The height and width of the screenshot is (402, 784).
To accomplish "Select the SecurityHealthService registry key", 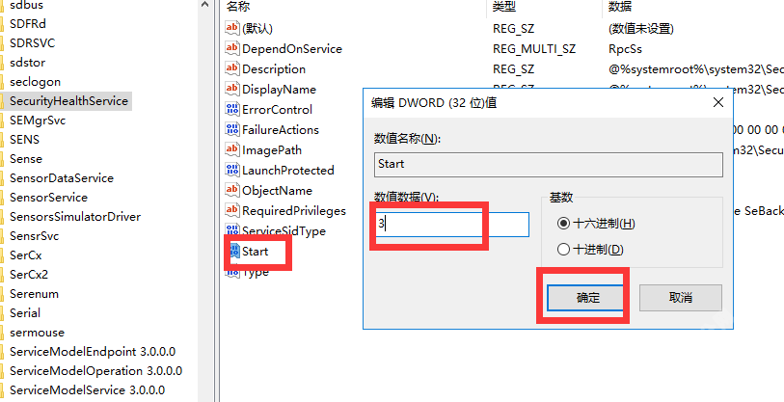I will (x=68, y=100).
